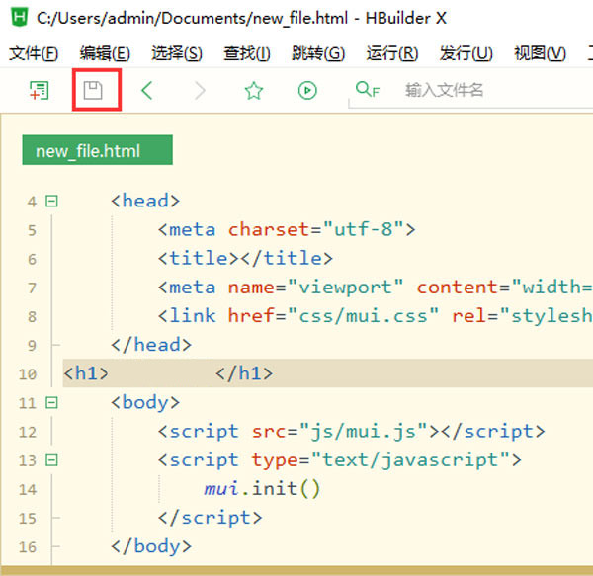The height and width of the screenshot is (576, 593).
Task: Open the 查找(I) menu
Action: [246, 53]
